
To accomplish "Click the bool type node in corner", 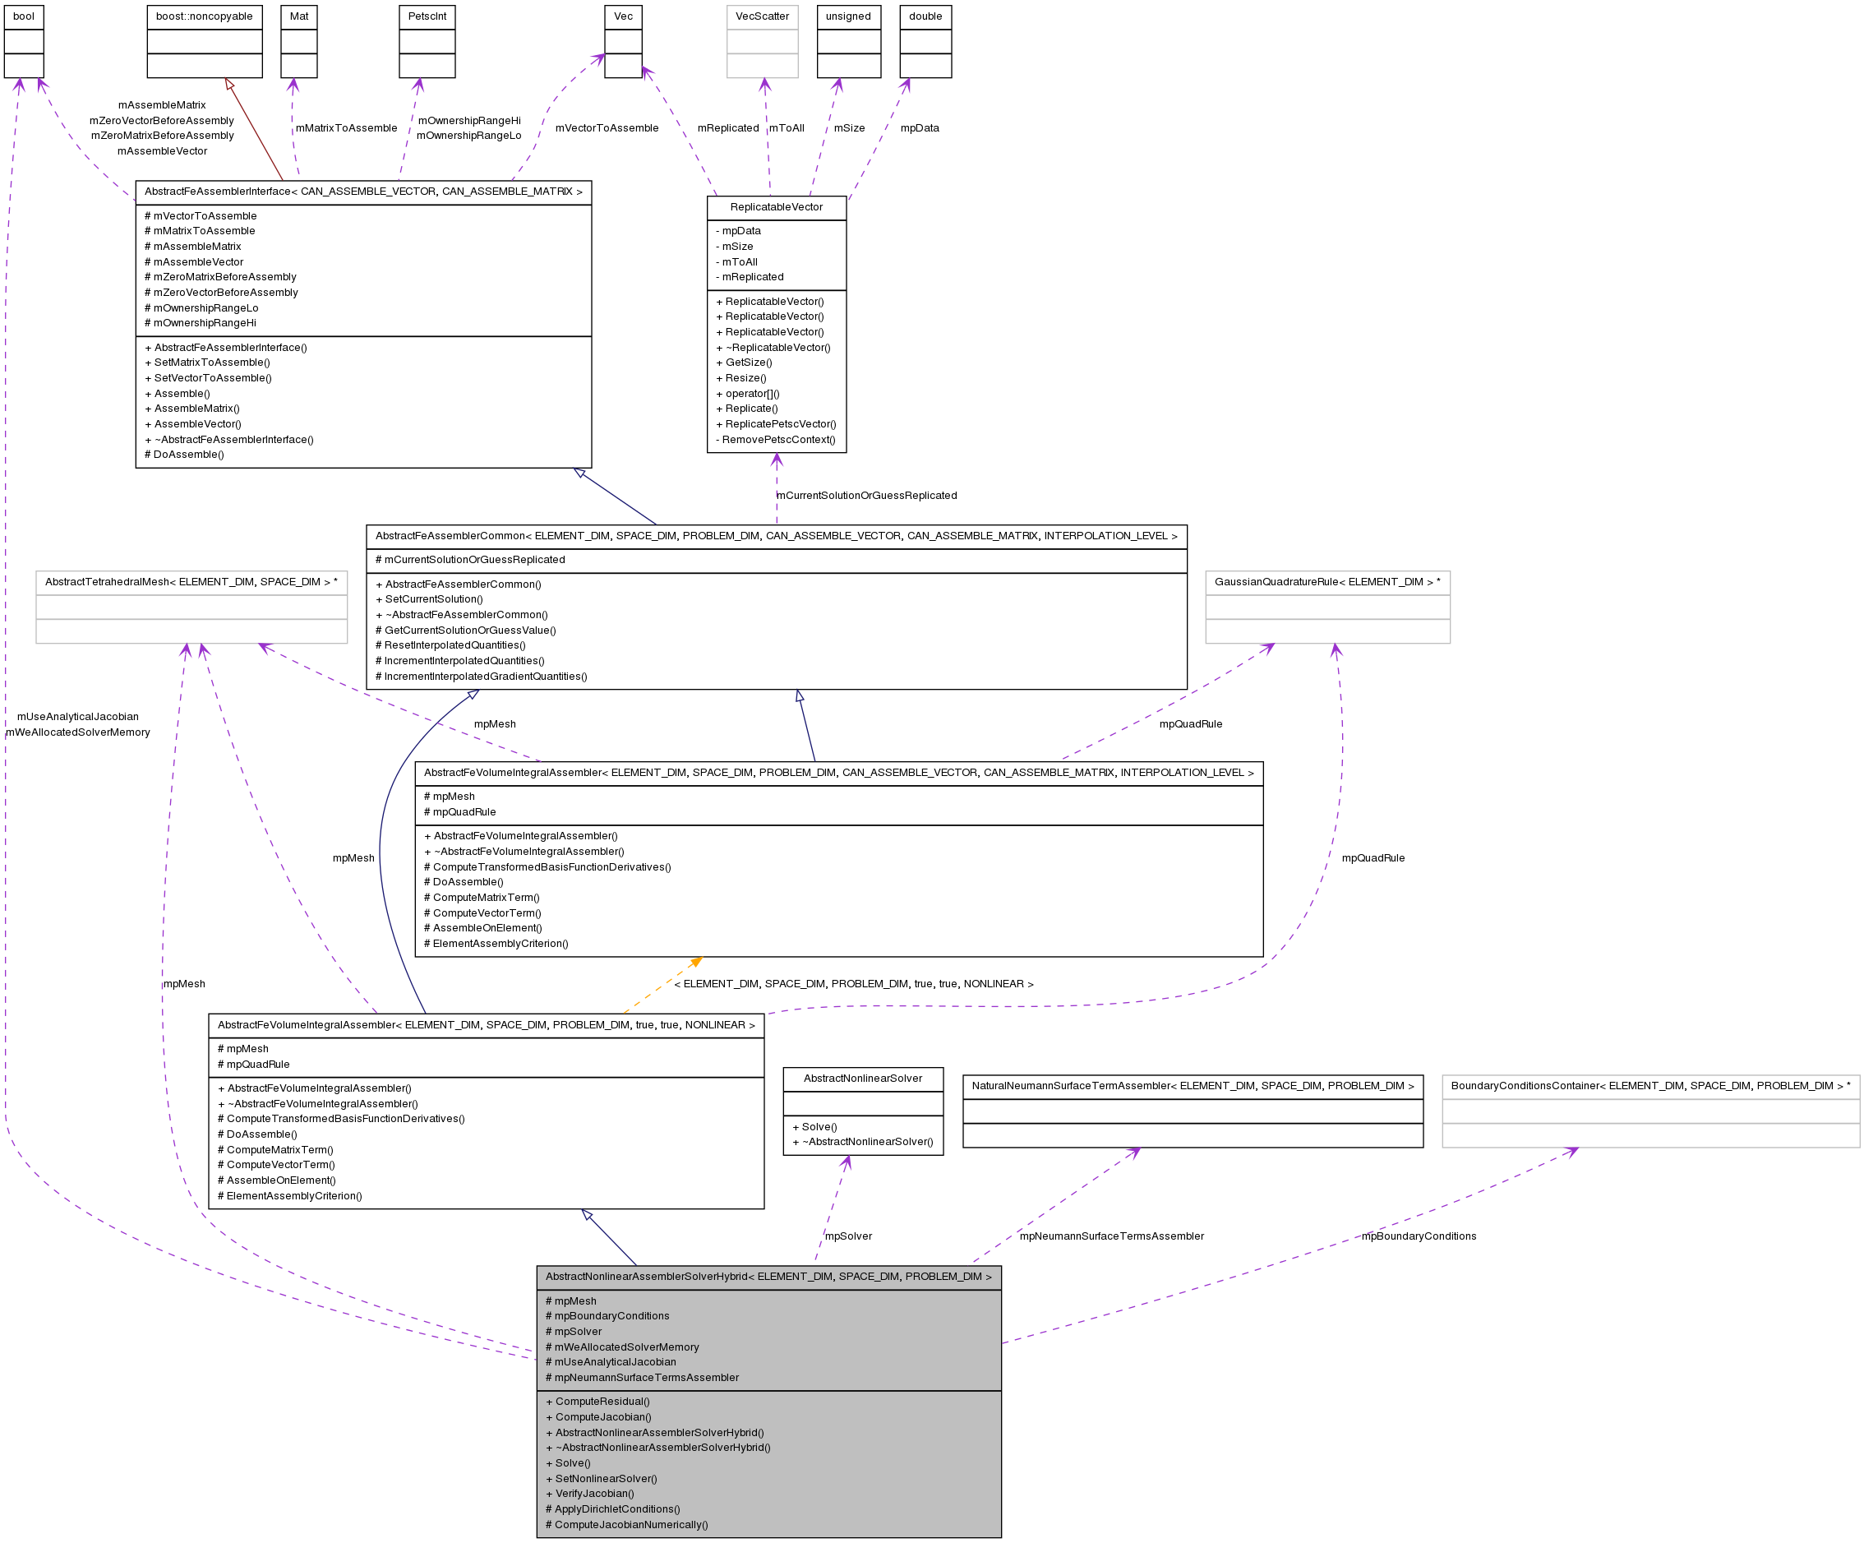I will (24, 16).
